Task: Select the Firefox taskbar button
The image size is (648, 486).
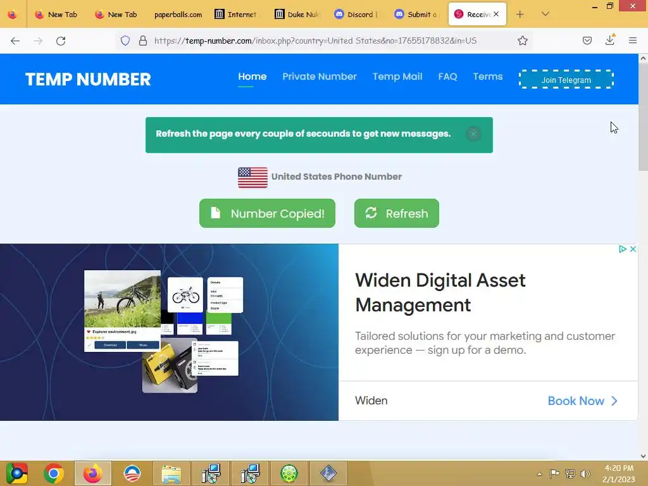Action: [92, 473]
